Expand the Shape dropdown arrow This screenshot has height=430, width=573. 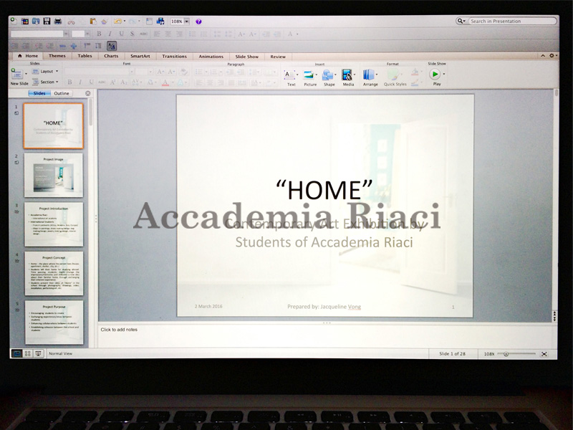pyautogui.click(x=335, y=75)
